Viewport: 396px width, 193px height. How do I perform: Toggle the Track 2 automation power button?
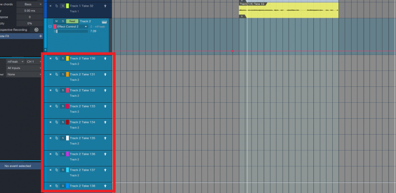[50, 27]
